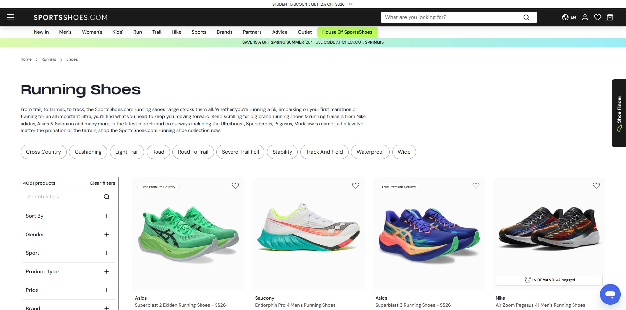Open the Kids' menu

click(x=118, y=32)
